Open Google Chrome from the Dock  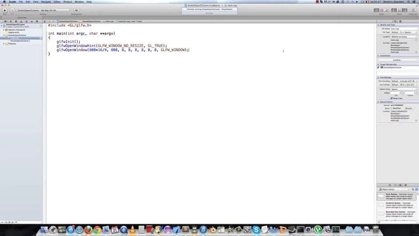[x=98, y=229]
